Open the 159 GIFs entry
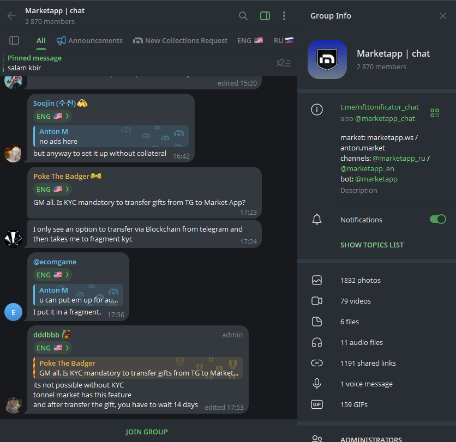Viewport: 456px width, 442px height. [376, 404]
